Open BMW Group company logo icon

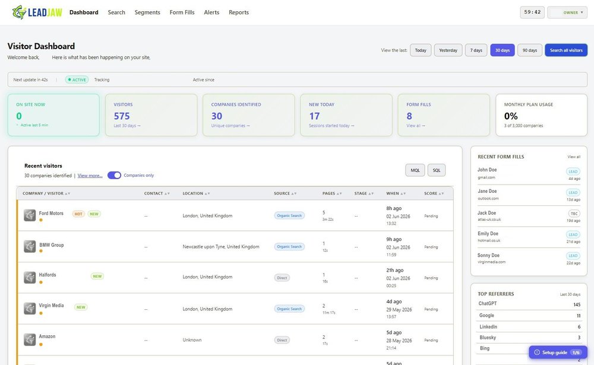[x=30, y=246]
